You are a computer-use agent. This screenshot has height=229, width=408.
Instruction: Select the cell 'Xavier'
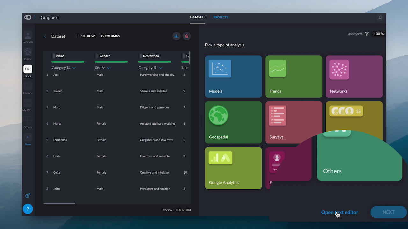[x=57, y=91]
